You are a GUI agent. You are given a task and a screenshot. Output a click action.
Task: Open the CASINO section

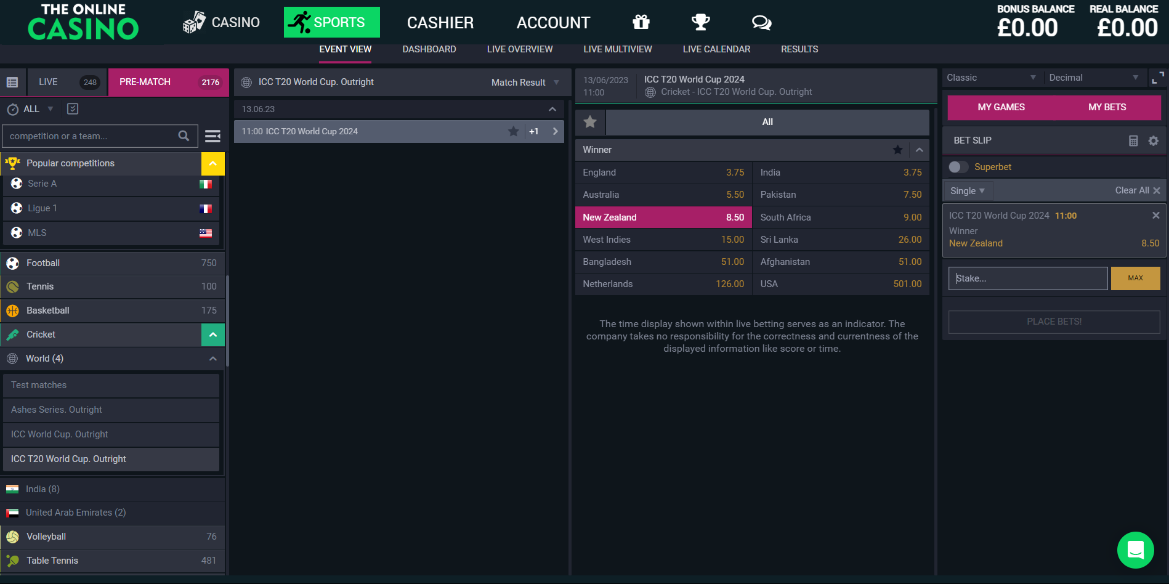point(222,22)
